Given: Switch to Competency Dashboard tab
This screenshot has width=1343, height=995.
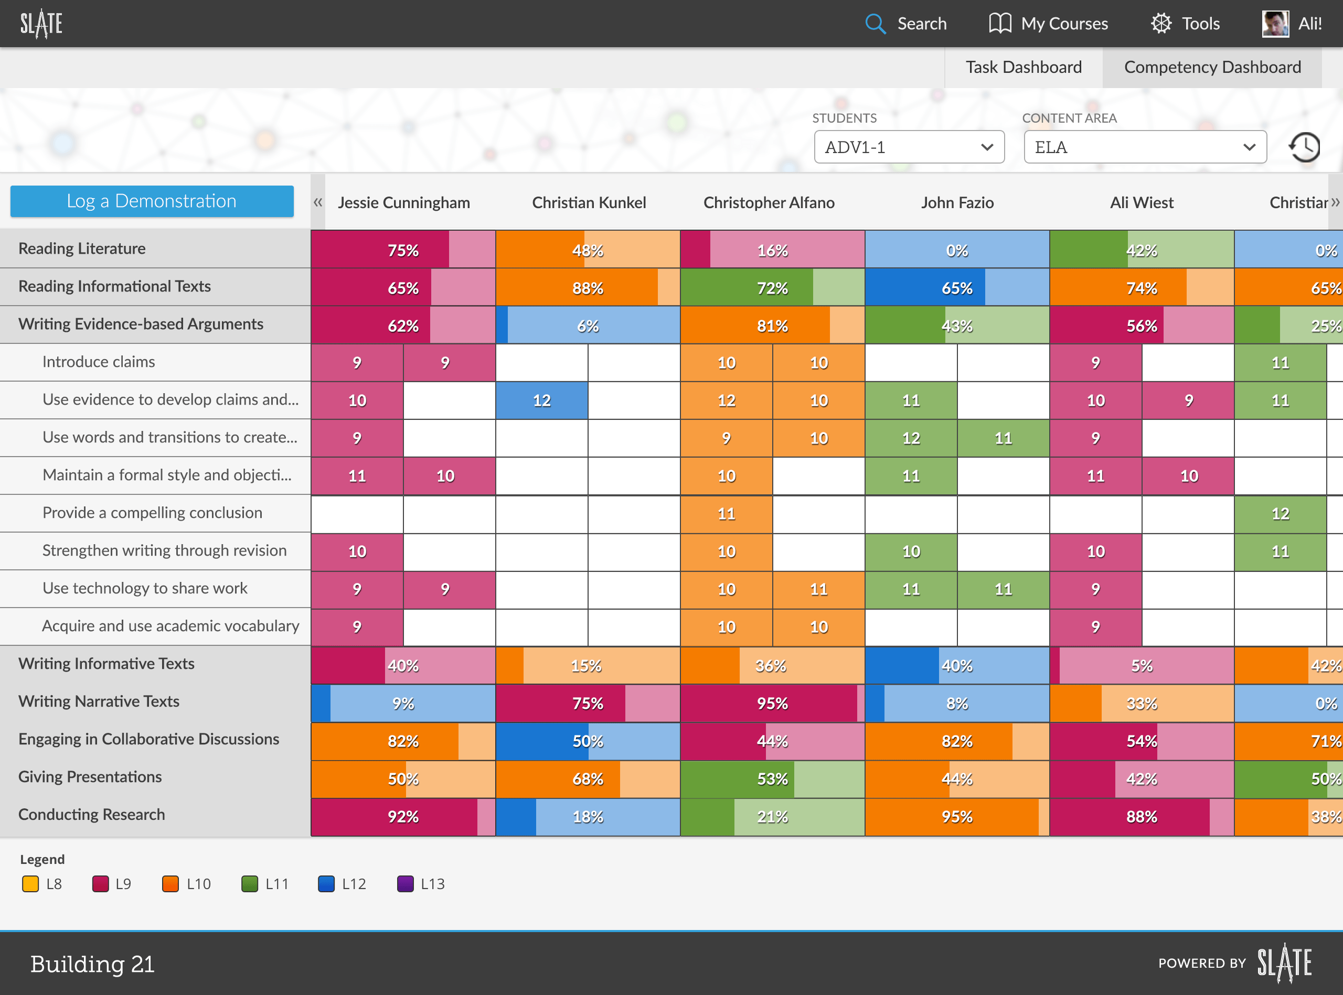Looking at the screenshot, I should pyautogui.click(x=1212, y=68).
